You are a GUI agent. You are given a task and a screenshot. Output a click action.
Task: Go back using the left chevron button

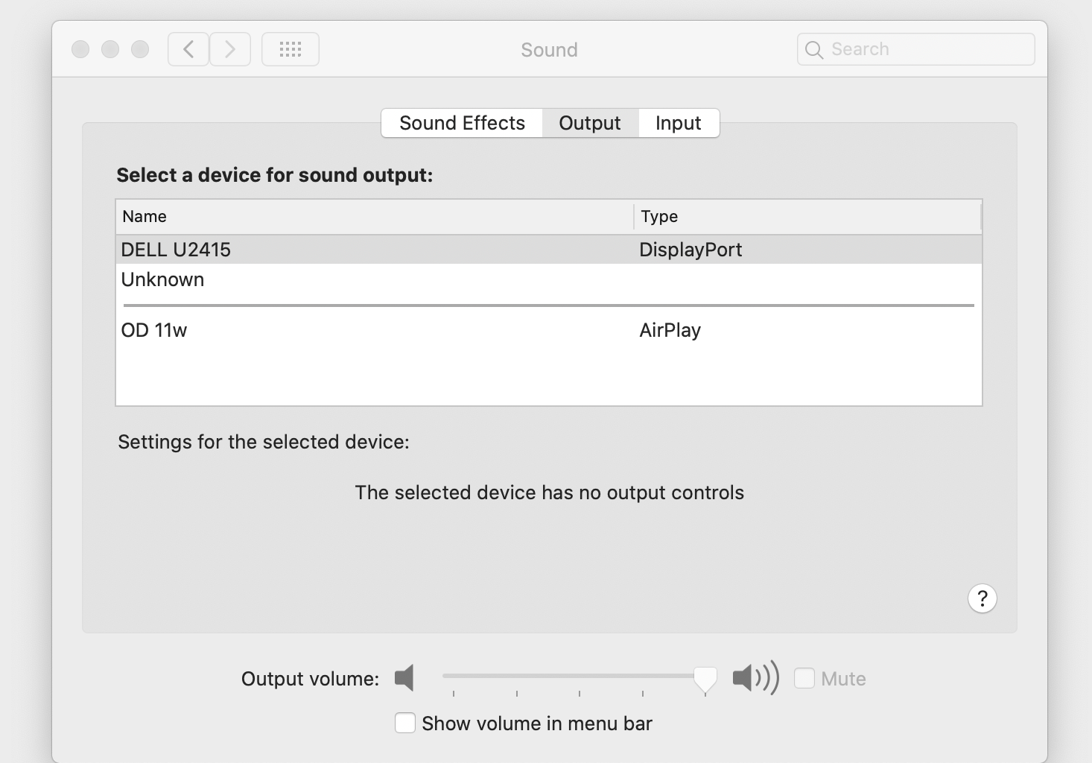188,49
